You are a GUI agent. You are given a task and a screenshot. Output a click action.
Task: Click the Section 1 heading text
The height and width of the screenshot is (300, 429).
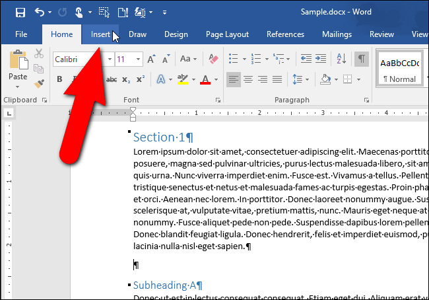(x=163, y=137)
